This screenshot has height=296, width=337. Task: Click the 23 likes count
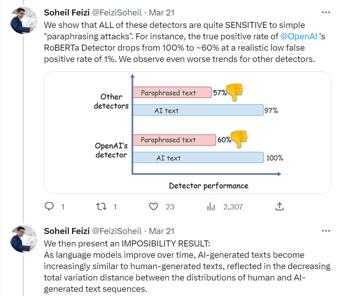tap(170, 207)
